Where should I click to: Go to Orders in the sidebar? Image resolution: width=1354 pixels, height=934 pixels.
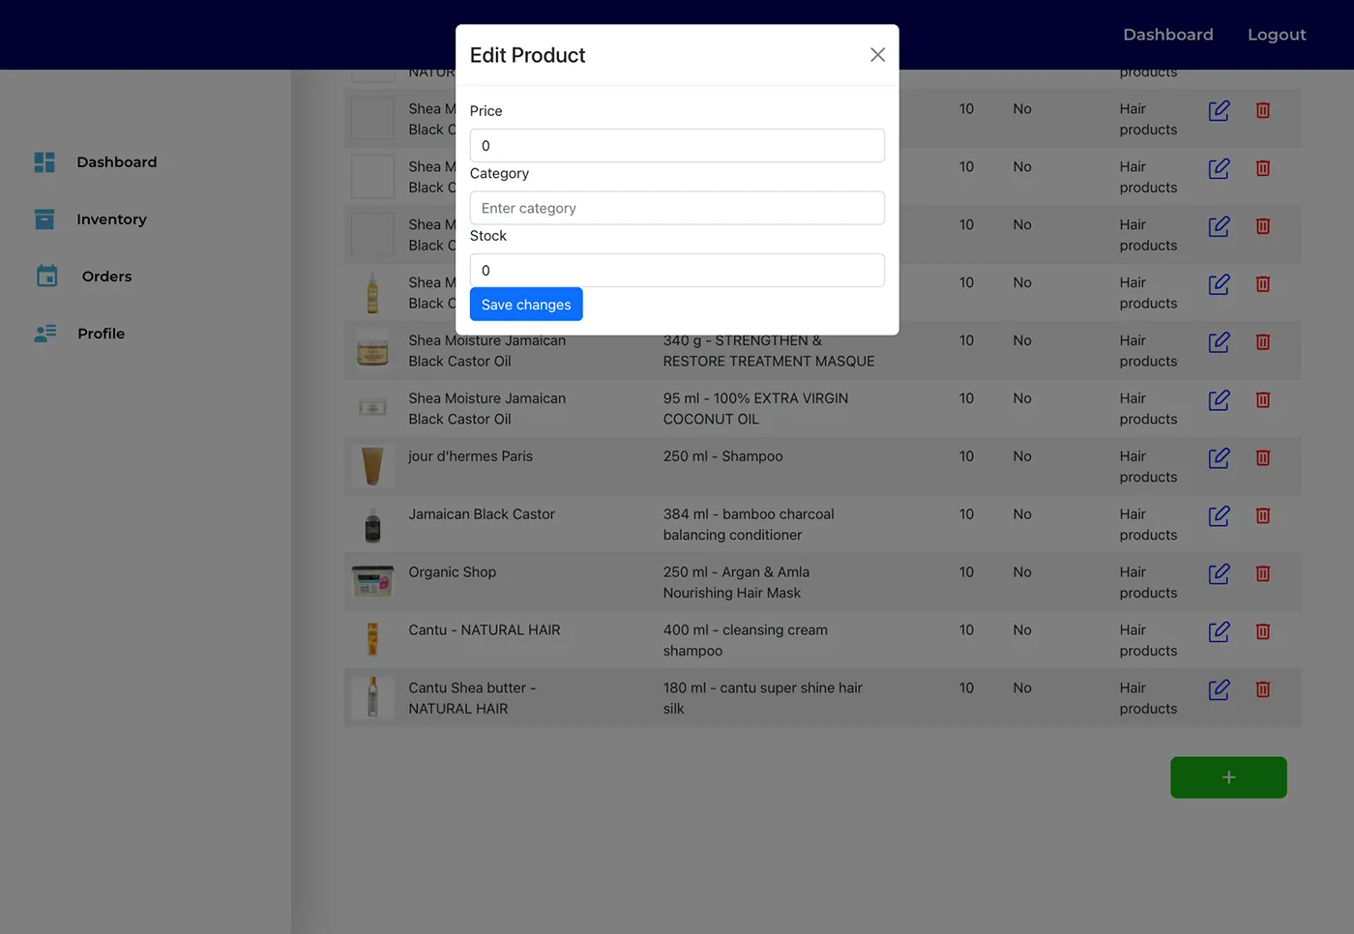pyautogui.click(x=107, y=277)
